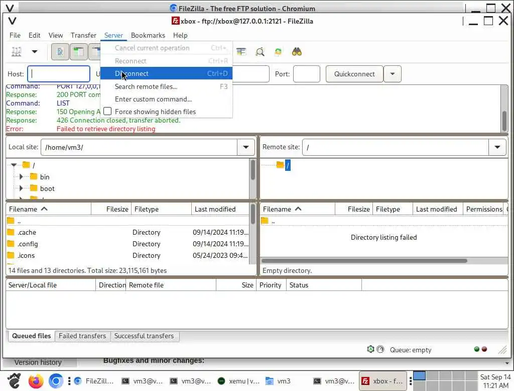
Task: Open the Site Manager icon
Action: [17, 52]
